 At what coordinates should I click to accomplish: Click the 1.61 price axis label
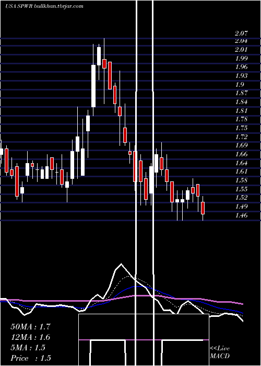click(241, 171)
